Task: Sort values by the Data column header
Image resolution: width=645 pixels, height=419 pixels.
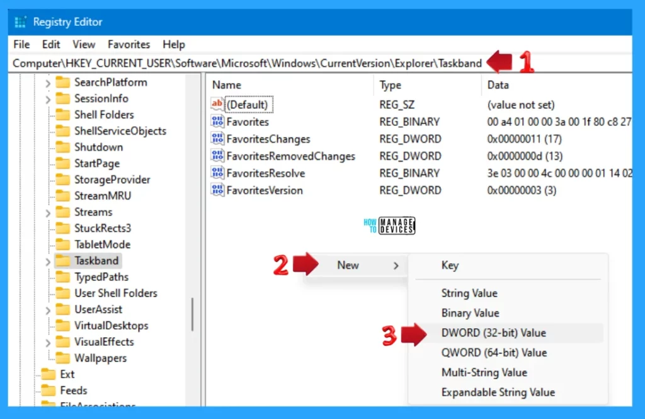Action: click(x=557, y=85)
